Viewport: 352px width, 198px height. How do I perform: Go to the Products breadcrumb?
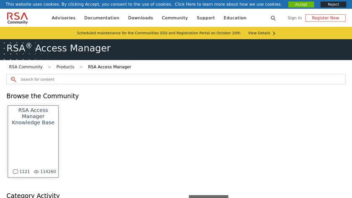[x=65, y=67]
